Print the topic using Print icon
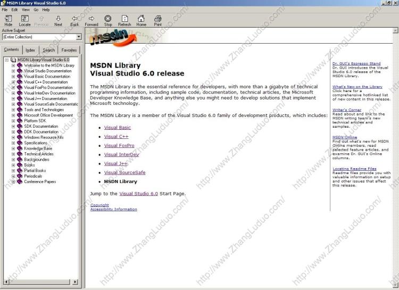 158,19
